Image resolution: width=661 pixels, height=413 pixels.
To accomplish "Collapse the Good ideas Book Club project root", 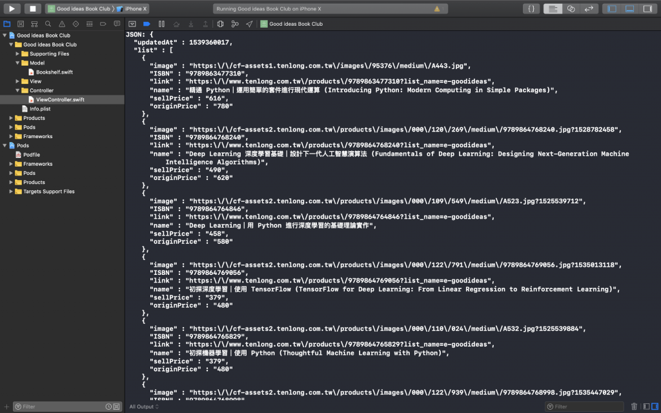I will point(5,35).
